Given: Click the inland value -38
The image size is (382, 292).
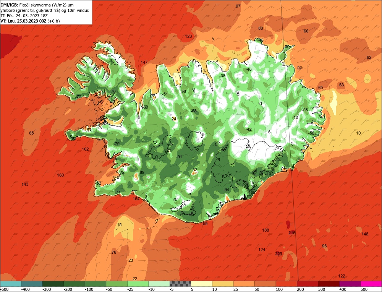Looking at the screenshot, I should pos(222,76).
